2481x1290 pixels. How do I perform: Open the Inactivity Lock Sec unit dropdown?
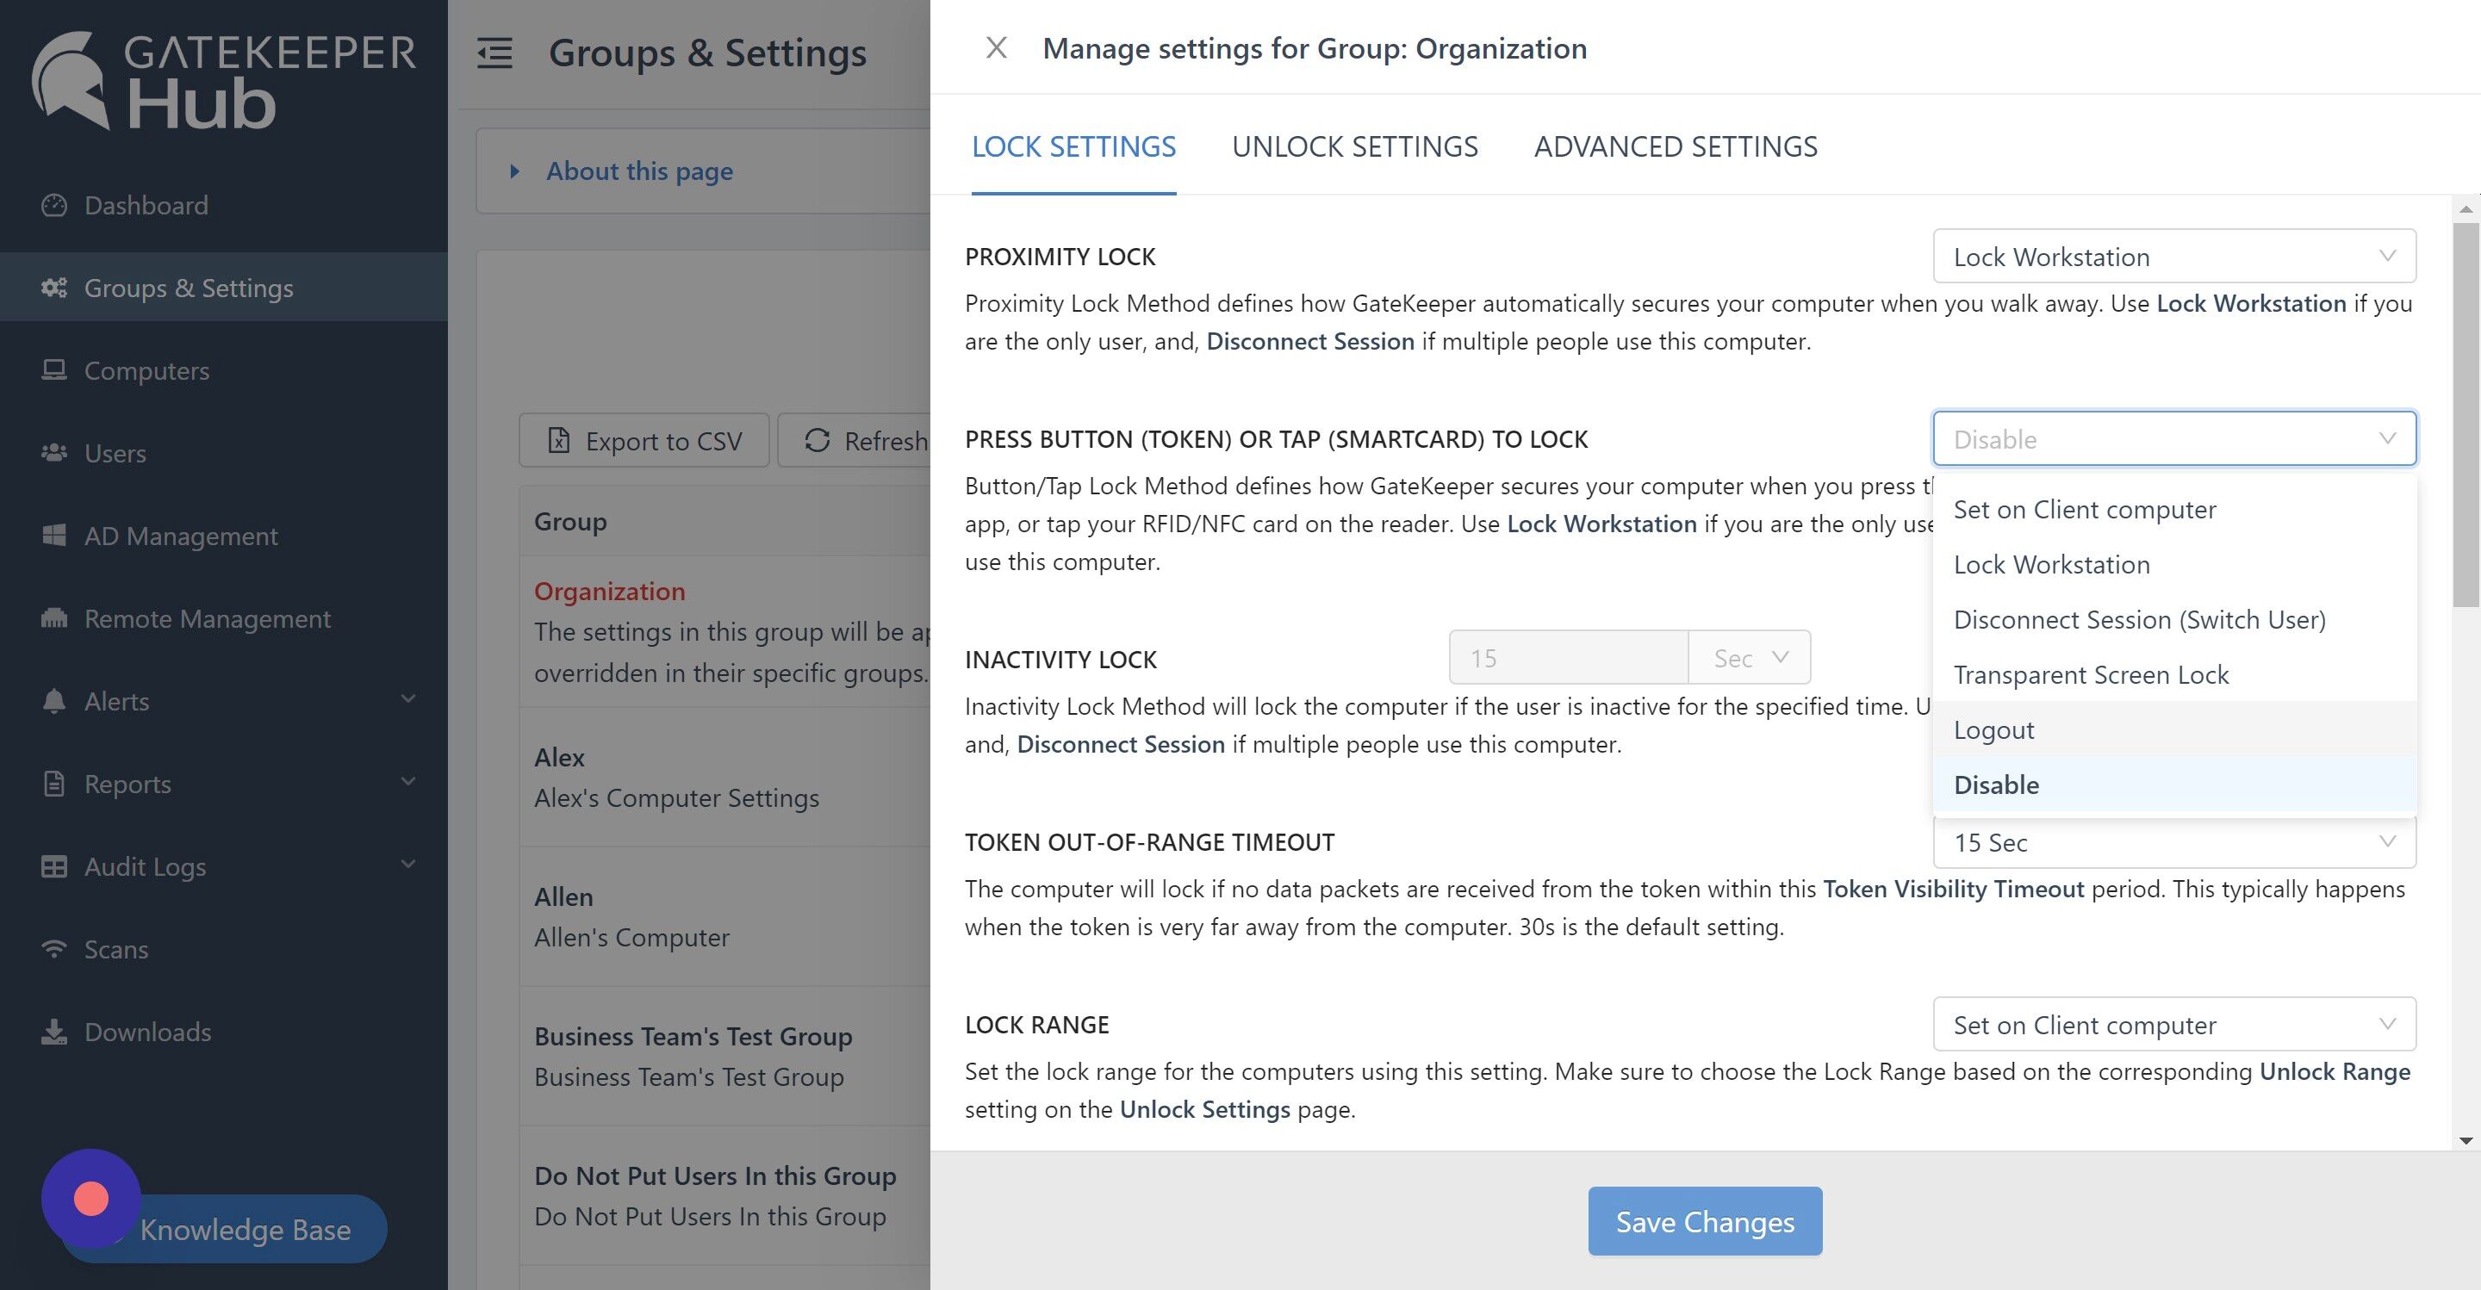point(1749,658)
